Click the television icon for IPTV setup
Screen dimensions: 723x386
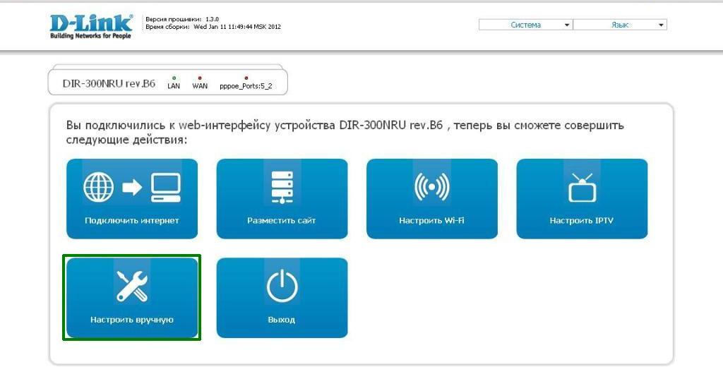[582, 187]
